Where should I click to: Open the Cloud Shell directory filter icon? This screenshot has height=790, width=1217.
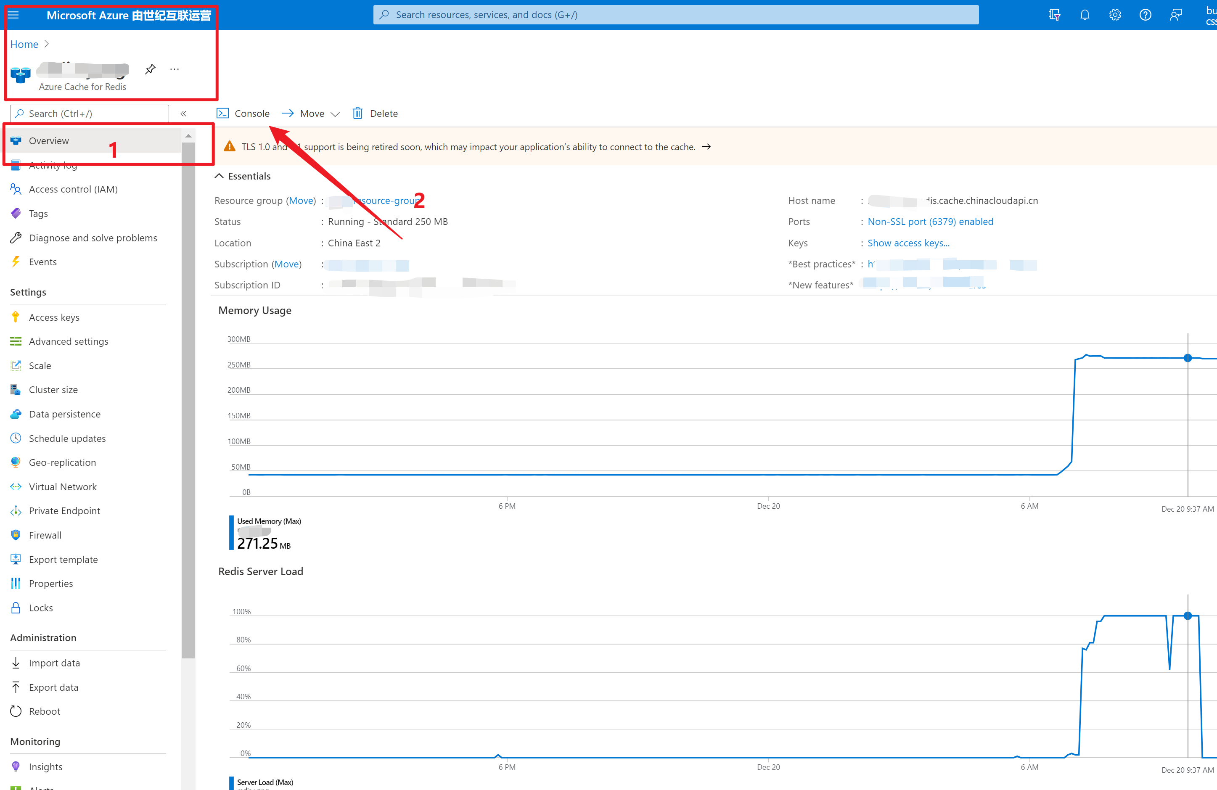click(1054, 15)
